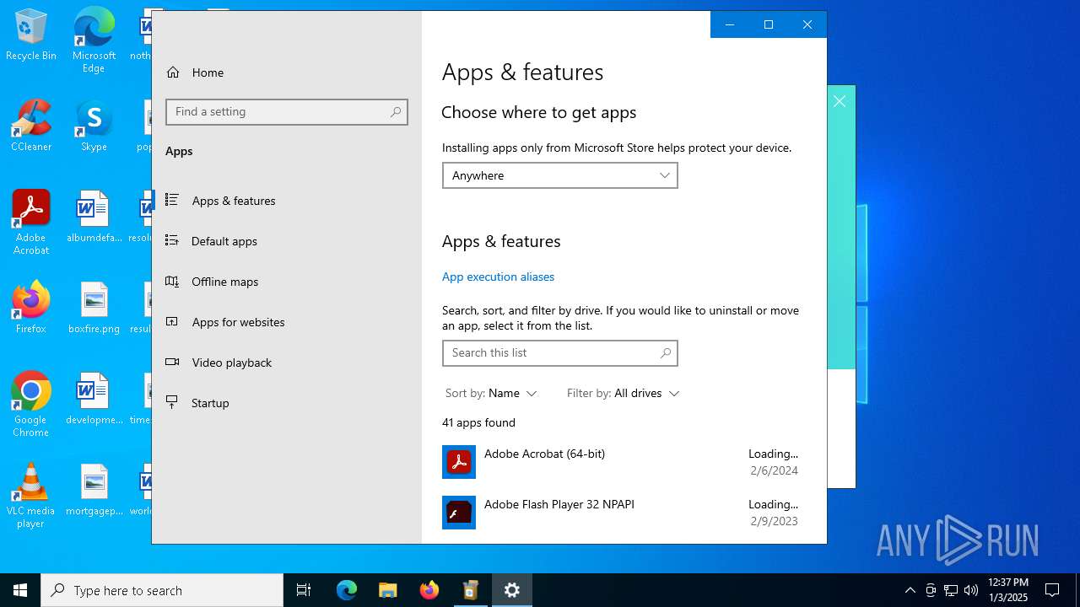
Task: Click the Search this list field
Action: coord(560,353)
